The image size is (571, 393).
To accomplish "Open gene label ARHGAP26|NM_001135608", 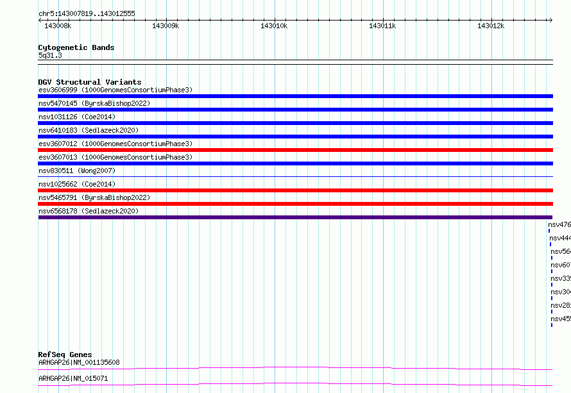I will (79, 362).
